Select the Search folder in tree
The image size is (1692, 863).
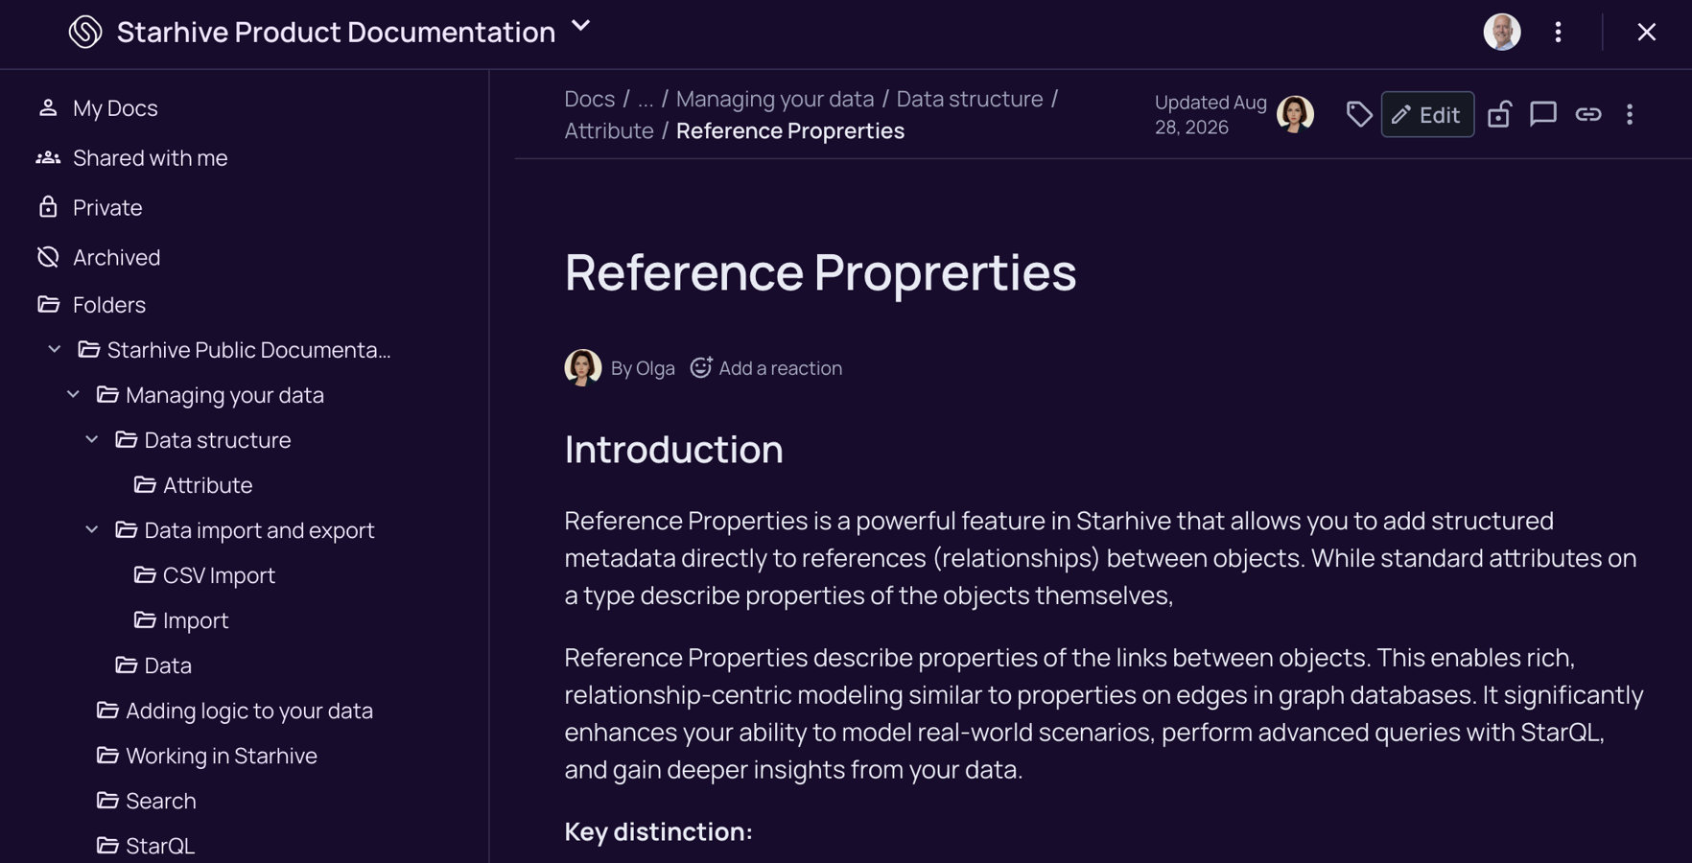[161, 801]
